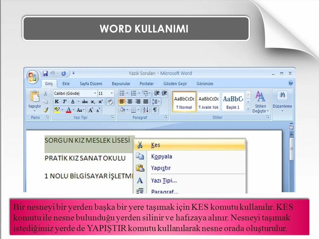
Task: Switch to the Sayfa Düzeni tab
Action: coord(91,84)
